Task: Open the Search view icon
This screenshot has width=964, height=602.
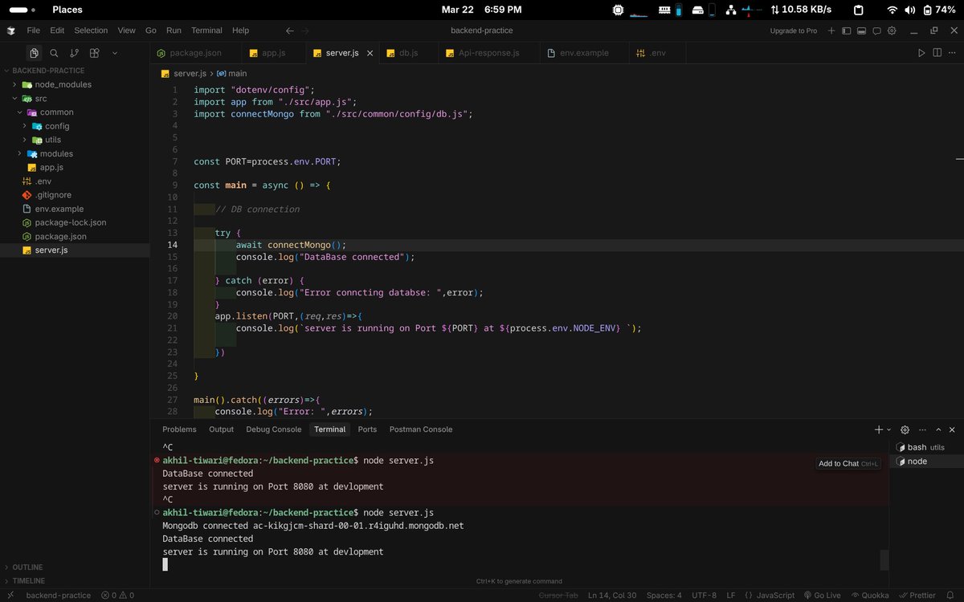Action: pyautogui.click(x=54, y=53)
